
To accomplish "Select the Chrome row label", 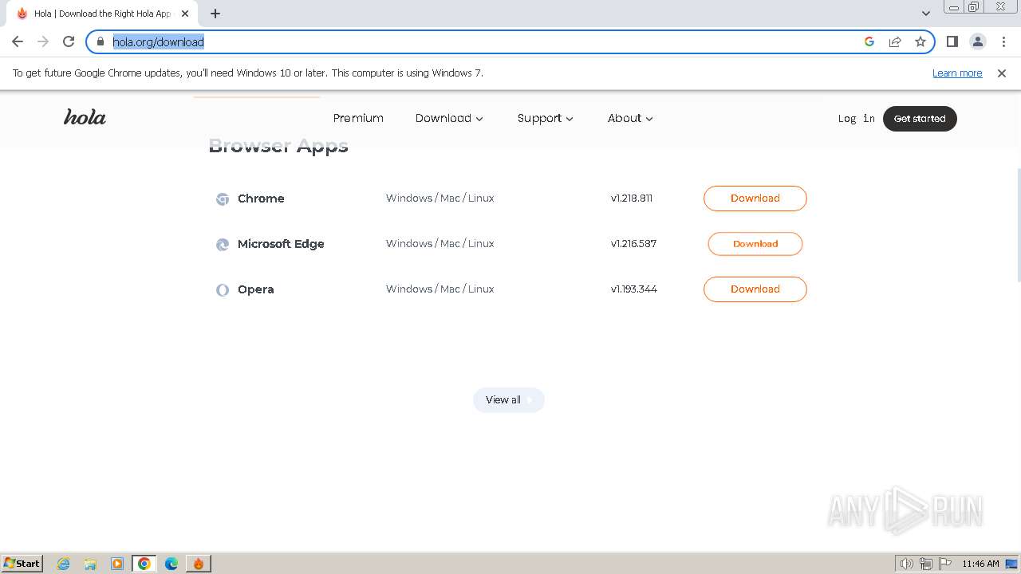I will [261, 199].
